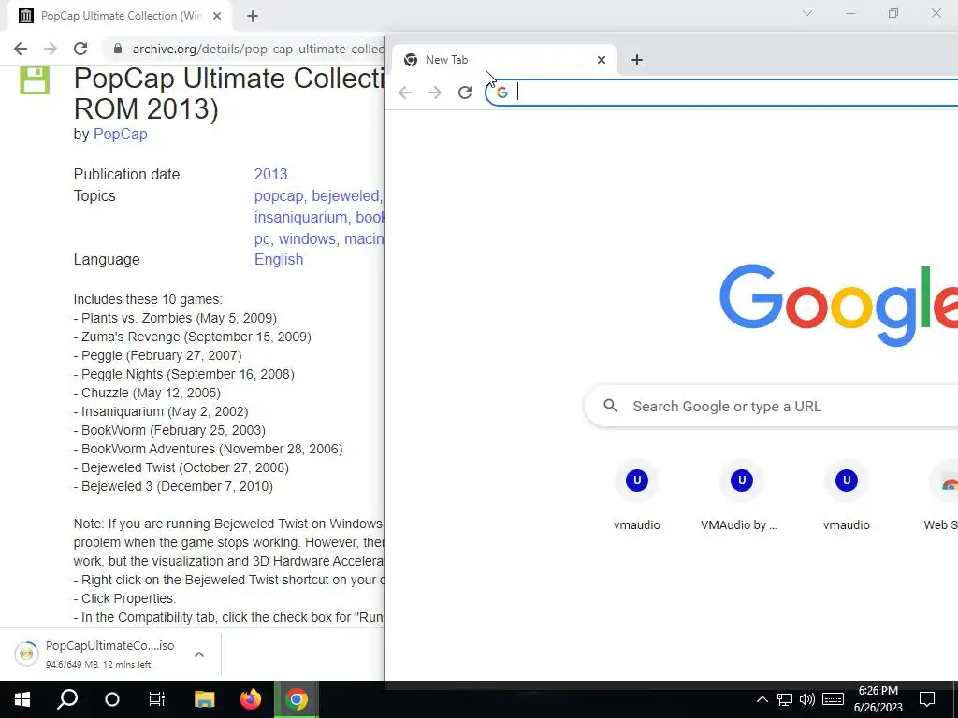Viewport: 958px width, 718px height.
Task: Close the PopCap Ultimate Collection tab
Action: click(x=217, y=16)
